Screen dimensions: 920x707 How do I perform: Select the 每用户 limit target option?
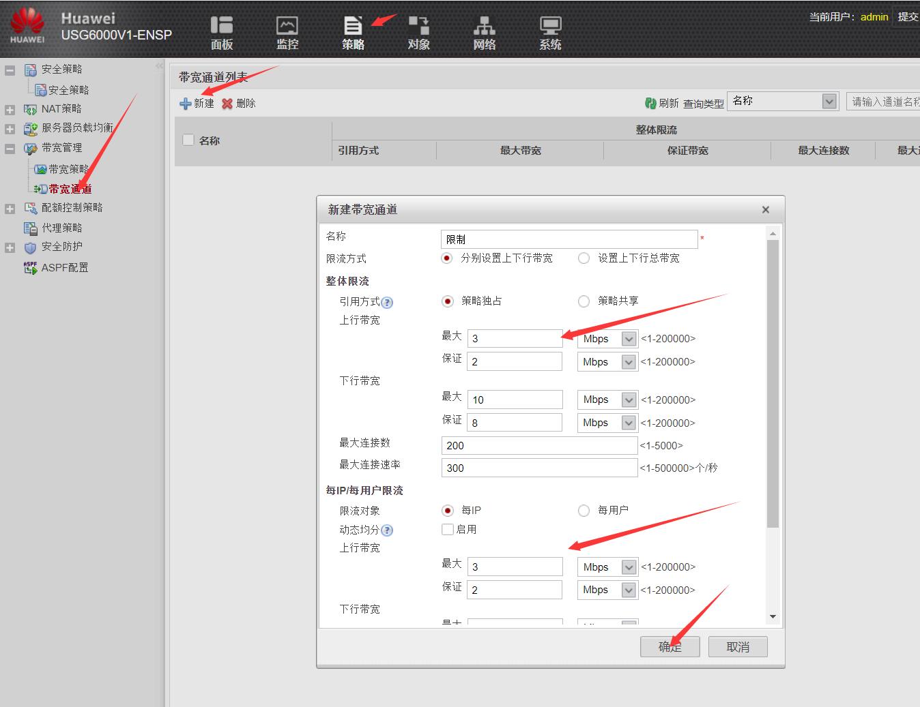click(584, 510)
